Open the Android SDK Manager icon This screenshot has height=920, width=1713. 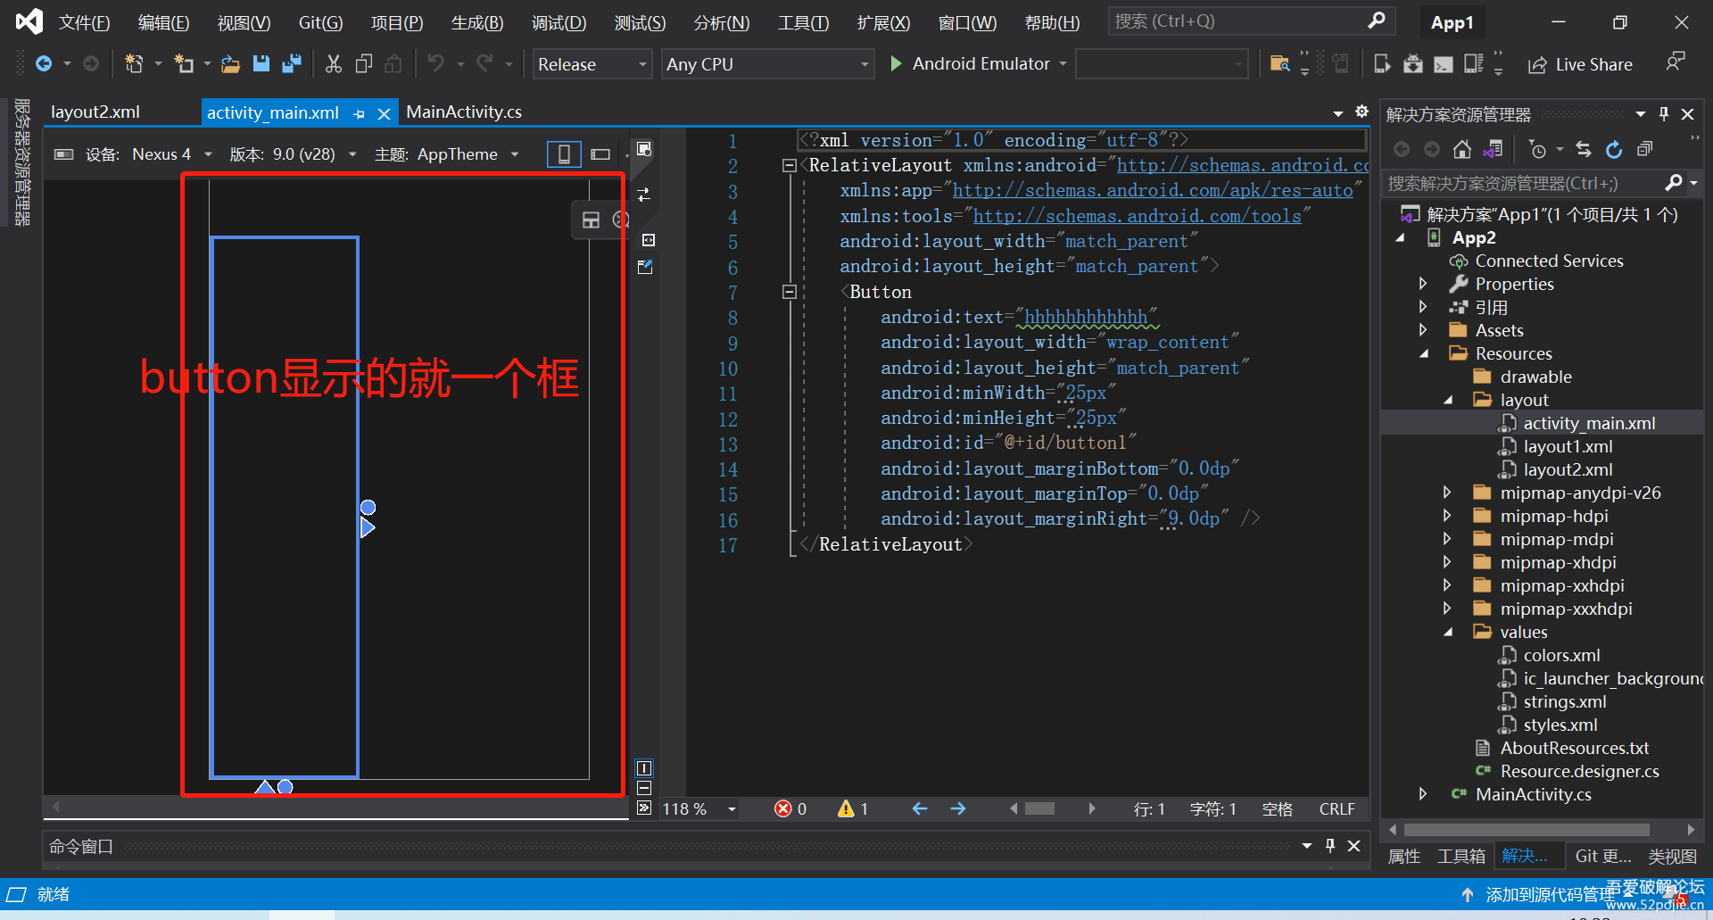pyautogui.click(x=1413, y=63)
